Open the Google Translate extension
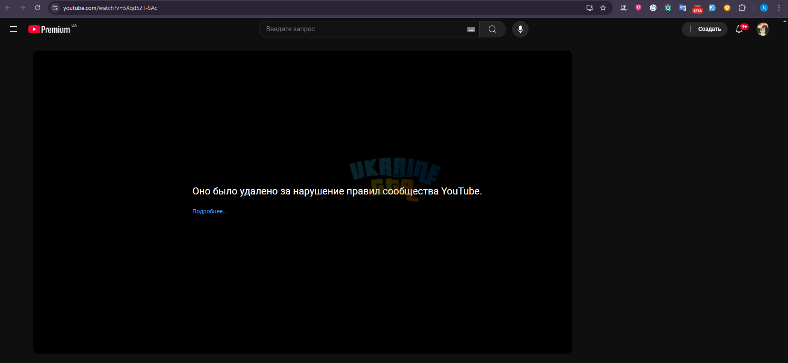 (683, 8)
